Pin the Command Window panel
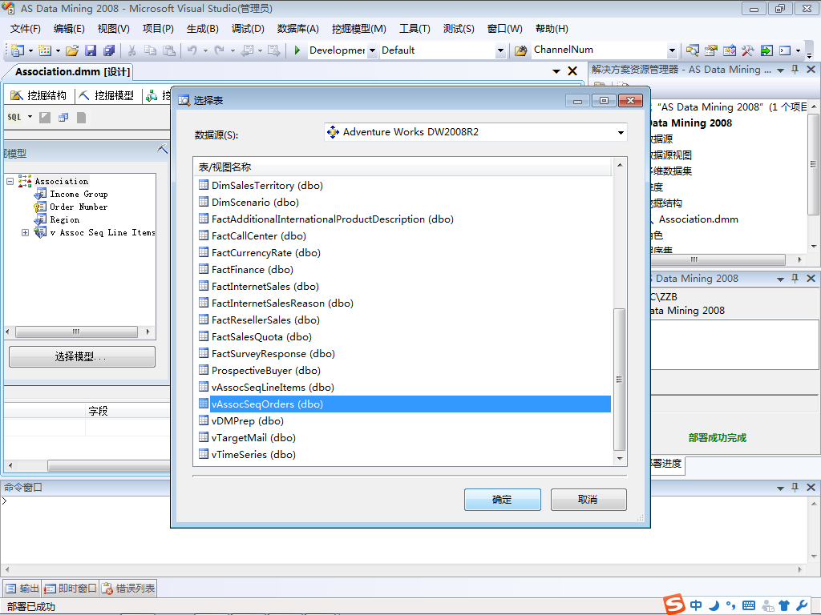821x615 pixels. click(795, 487)
